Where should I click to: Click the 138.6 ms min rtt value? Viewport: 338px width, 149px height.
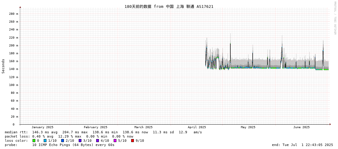click(x=105, y=132)
